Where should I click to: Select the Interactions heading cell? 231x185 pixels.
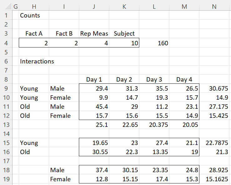coord(34,61)
